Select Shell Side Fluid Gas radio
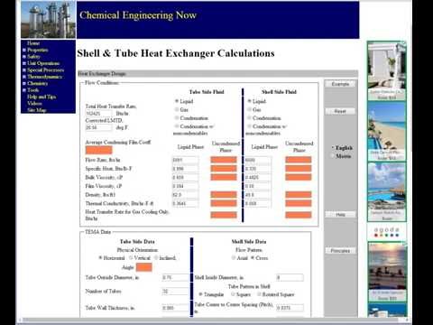This screenshot has height=325, width=433. [x=249, y=109]
